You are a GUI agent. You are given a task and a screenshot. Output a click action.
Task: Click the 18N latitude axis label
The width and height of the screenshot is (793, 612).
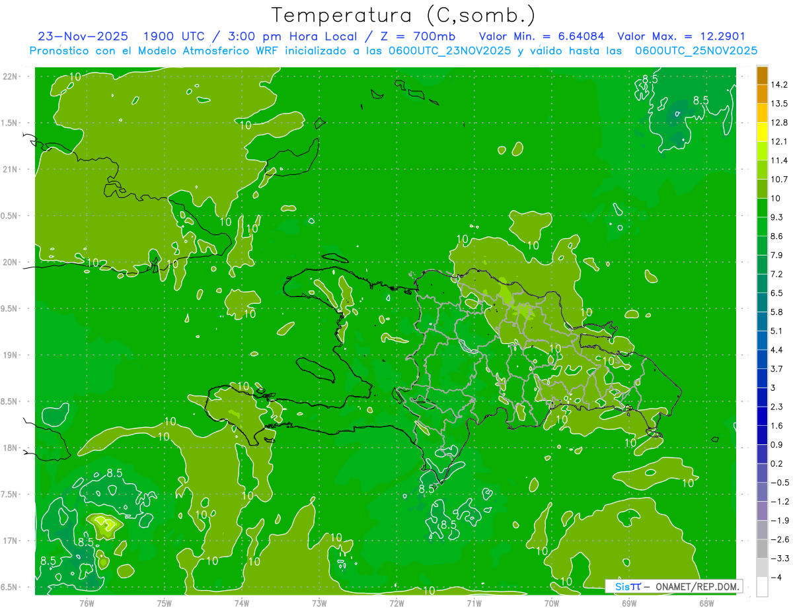coord(10,448)
